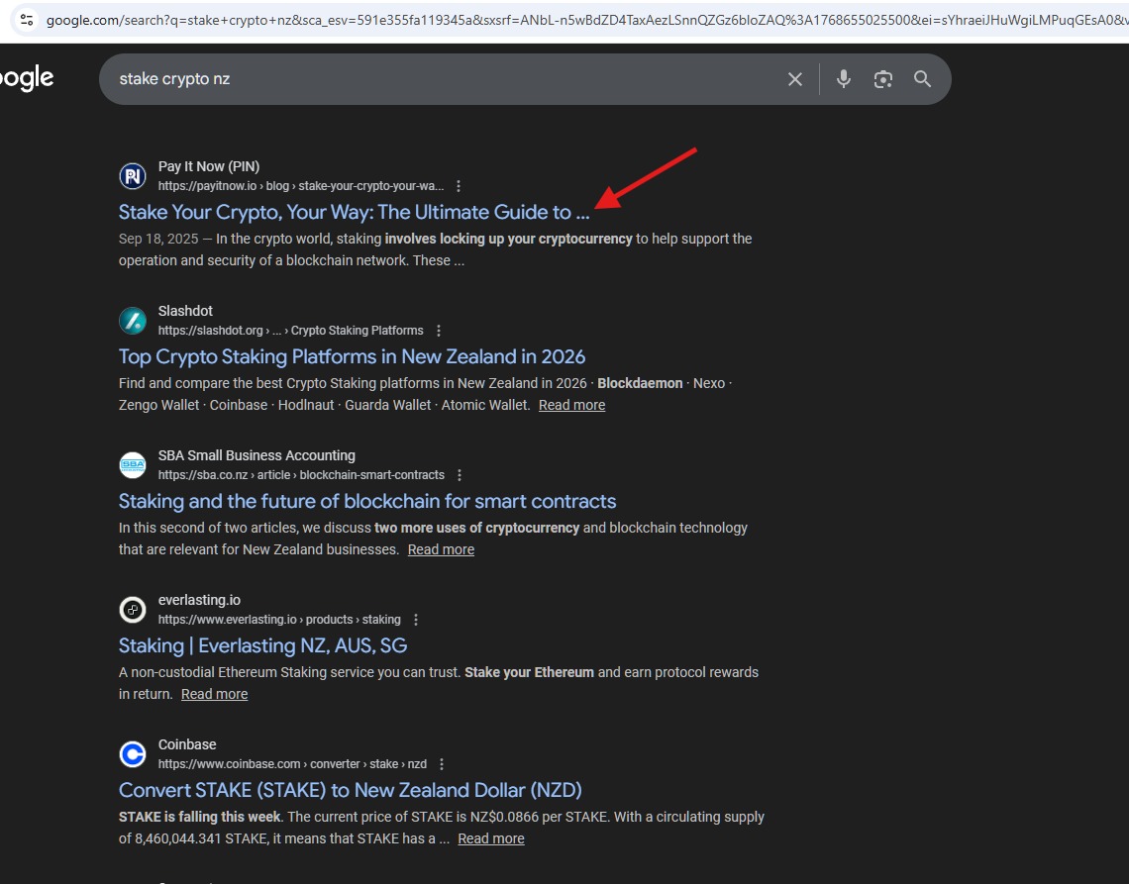Click sba.co.nz breadcrumb URL
The width and height of the screenshot is (1129, 884).
(301, 476)
